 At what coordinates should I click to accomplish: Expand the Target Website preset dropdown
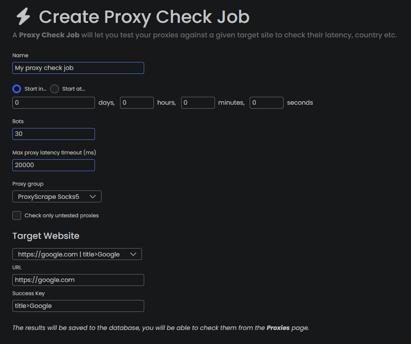coord(77,254)
